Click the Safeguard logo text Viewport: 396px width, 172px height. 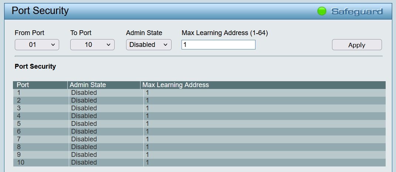pos(357,11)
